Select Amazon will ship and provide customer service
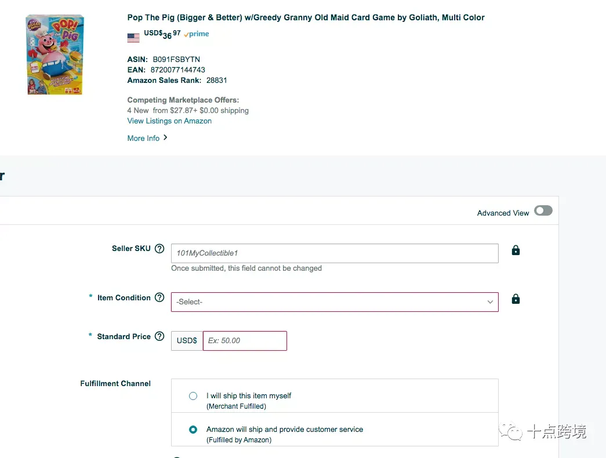 [193, 430]
